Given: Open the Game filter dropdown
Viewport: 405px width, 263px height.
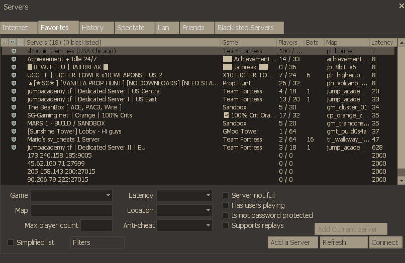Looking at the screenshot, I should click(71, 195).
